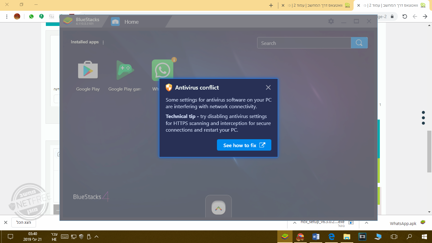Screen dimensions: 432x243
Task: Click the Chrome page vertical scrollbar
Action: [429, 151]
